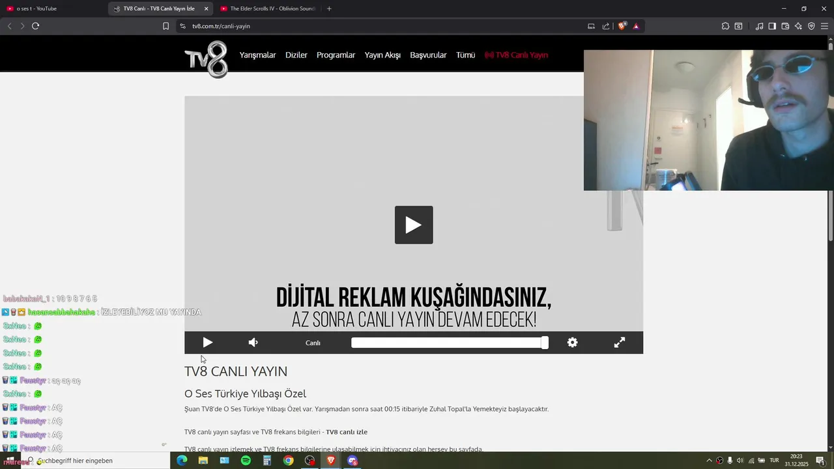Mute the TV8 live stream volume
The image size is (834, 469).
(253, 343)
